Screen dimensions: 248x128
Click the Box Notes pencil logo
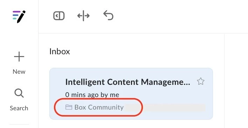pyautogui.click(x=19, y=16)
